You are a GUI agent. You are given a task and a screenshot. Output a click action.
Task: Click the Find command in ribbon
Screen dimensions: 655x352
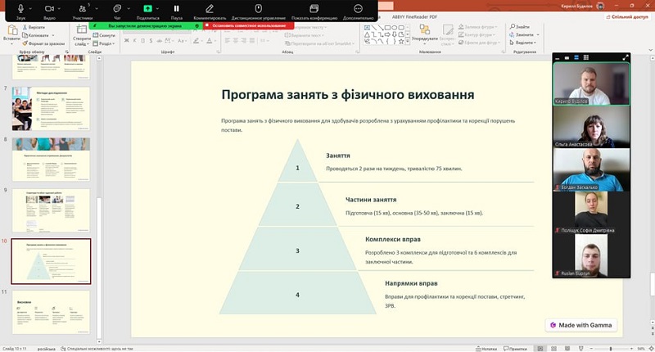tap(522, 27)
